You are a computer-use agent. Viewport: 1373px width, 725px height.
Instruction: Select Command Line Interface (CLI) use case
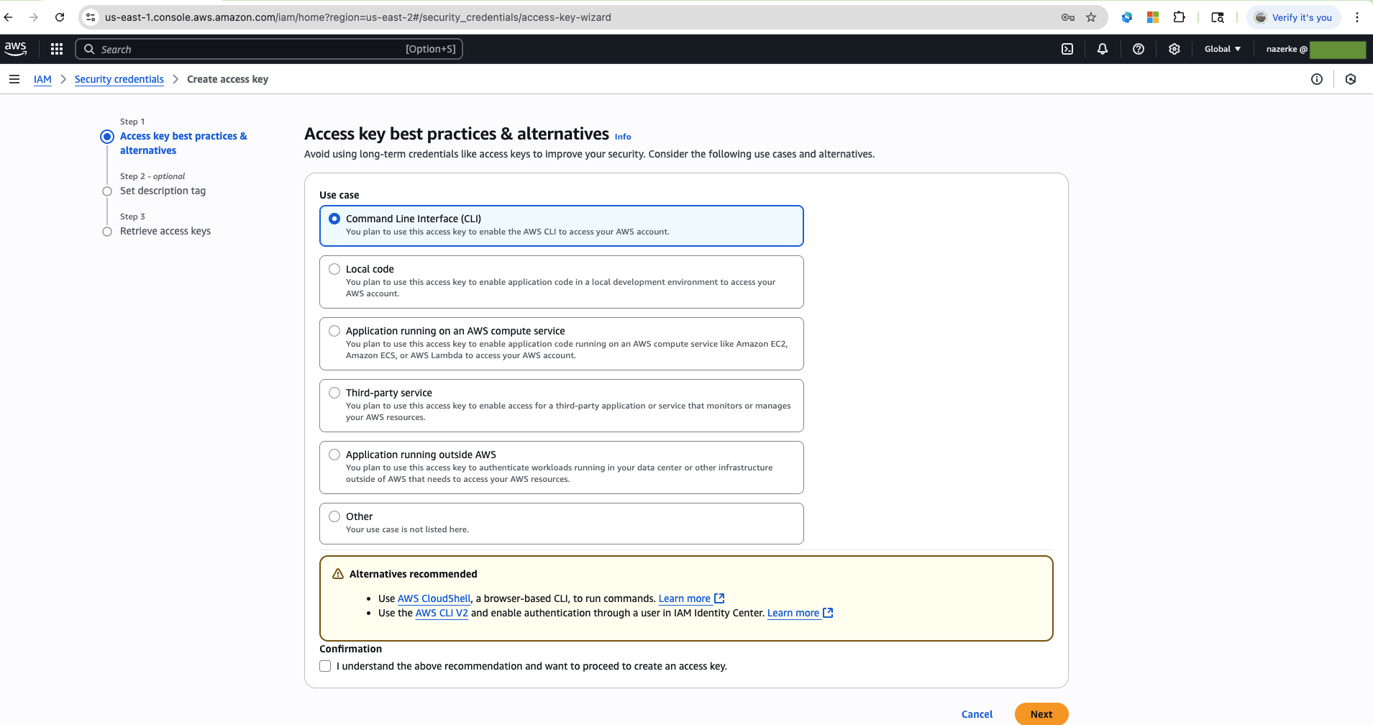(562, 226)
